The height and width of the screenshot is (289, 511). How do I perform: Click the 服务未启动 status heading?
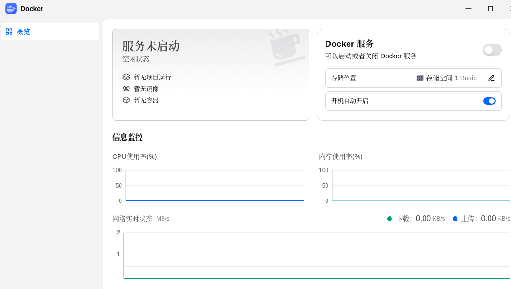click(151, 46)
